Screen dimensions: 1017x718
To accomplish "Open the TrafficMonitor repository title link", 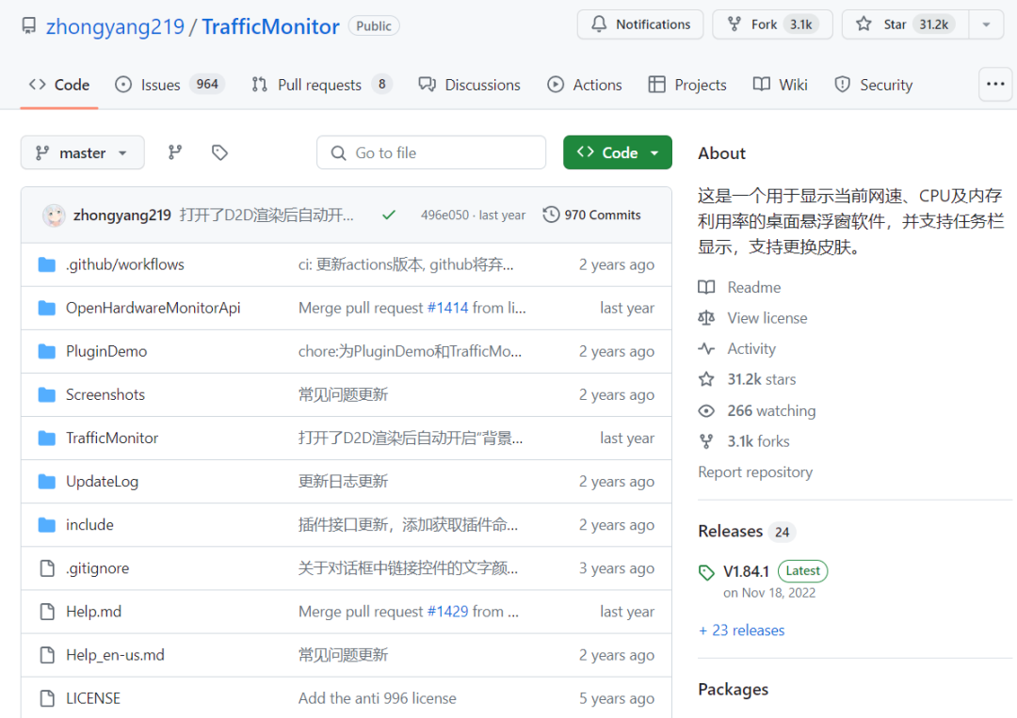I will 270,26.
